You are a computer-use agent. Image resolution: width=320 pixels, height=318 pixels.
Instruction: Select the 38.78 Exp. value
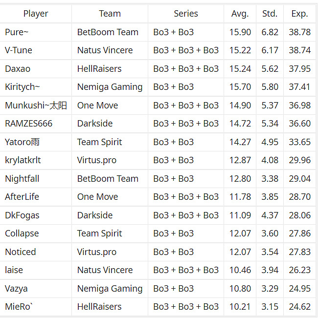tap(299, 32)
